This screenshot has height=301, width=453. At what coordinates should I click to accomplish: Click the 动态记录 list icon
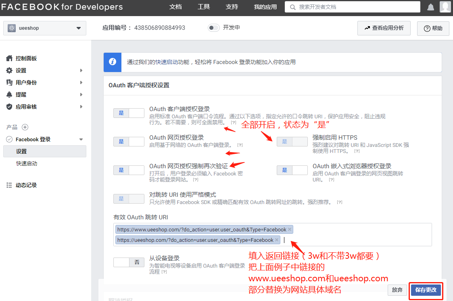tap(9, 185)
